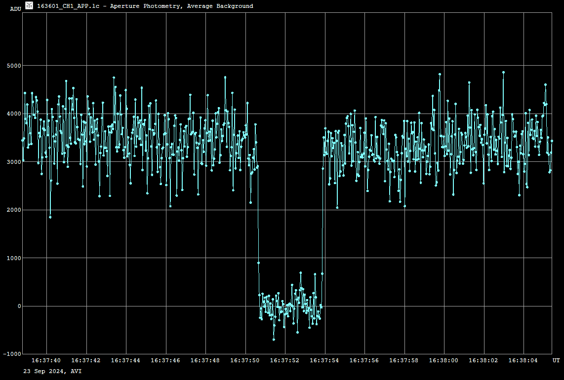
Task: Click the 16:37:54 time label
Action: 324,360
